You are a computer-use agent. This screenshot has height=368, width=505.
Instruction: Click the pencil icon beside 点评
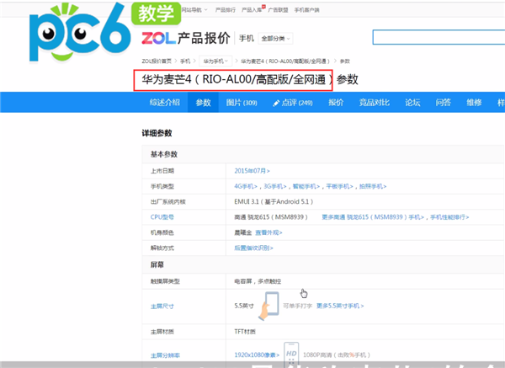[x=276, y=103]
